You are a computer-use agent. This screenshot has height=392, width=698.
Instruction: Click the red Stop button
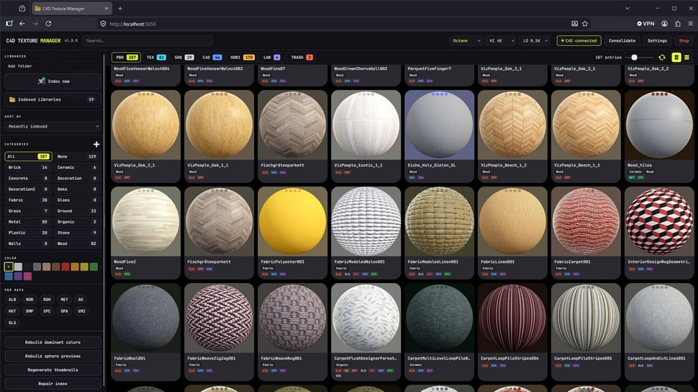[683, 40]
